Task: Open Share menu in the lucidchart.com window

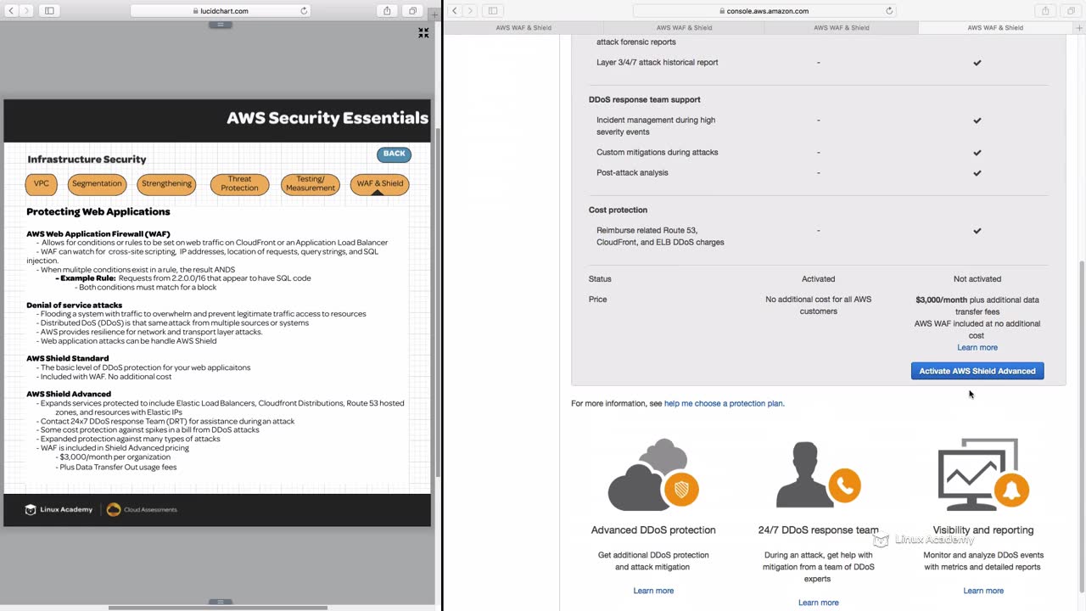Action: click(x=388, y=11)
